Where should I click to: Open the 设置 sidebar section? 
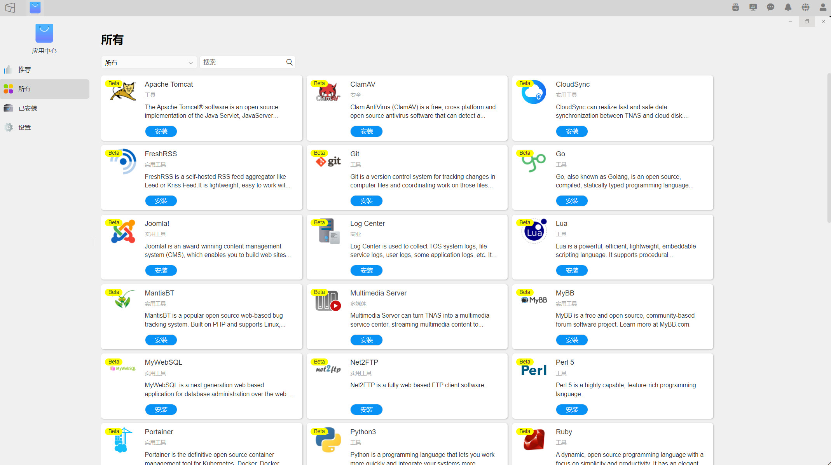[45, 127]
